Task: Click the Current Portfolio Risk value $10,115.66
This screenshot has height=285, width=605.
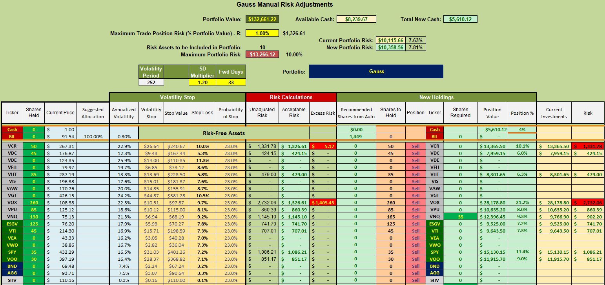Action: pos(391,40)
